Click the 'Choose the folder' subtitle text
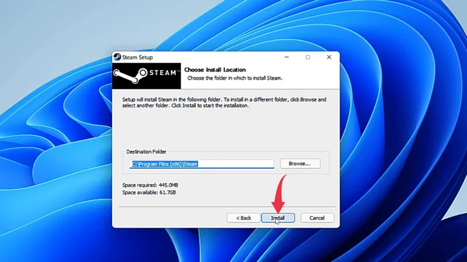Viewport: 467px width, 262px height. (x=226, y=77)
